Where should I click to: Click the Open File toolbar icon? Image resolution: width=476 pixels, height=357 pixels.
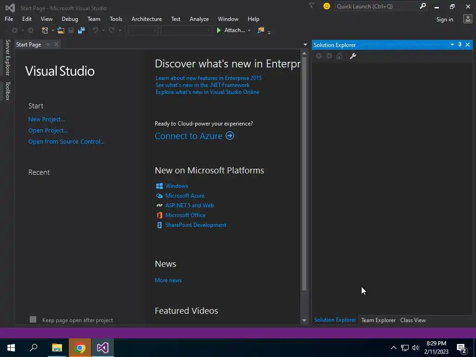point(61,30)
